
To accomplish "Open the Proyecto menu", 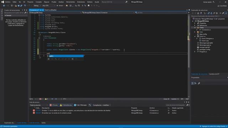I will point(30,2).
